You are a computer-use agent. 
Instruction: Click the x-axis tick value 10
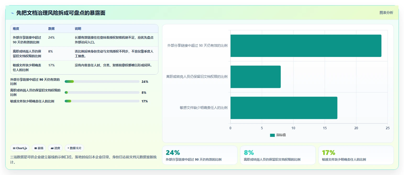tap(293, 128)
